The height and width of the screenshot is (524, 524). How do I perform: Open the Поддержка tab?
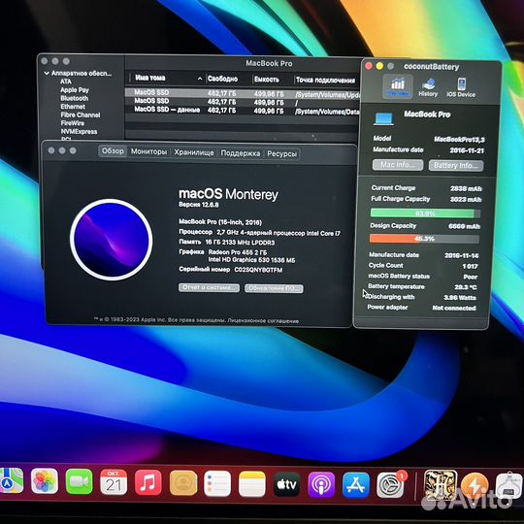[241, 153]
